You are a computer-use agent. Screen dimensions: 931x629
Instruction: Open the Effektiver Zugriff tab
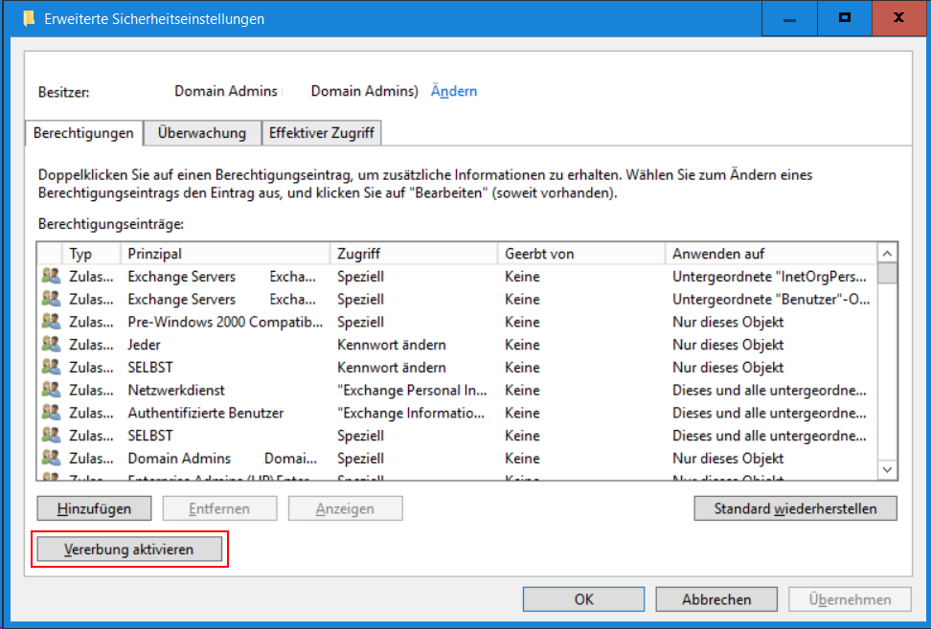322,133
